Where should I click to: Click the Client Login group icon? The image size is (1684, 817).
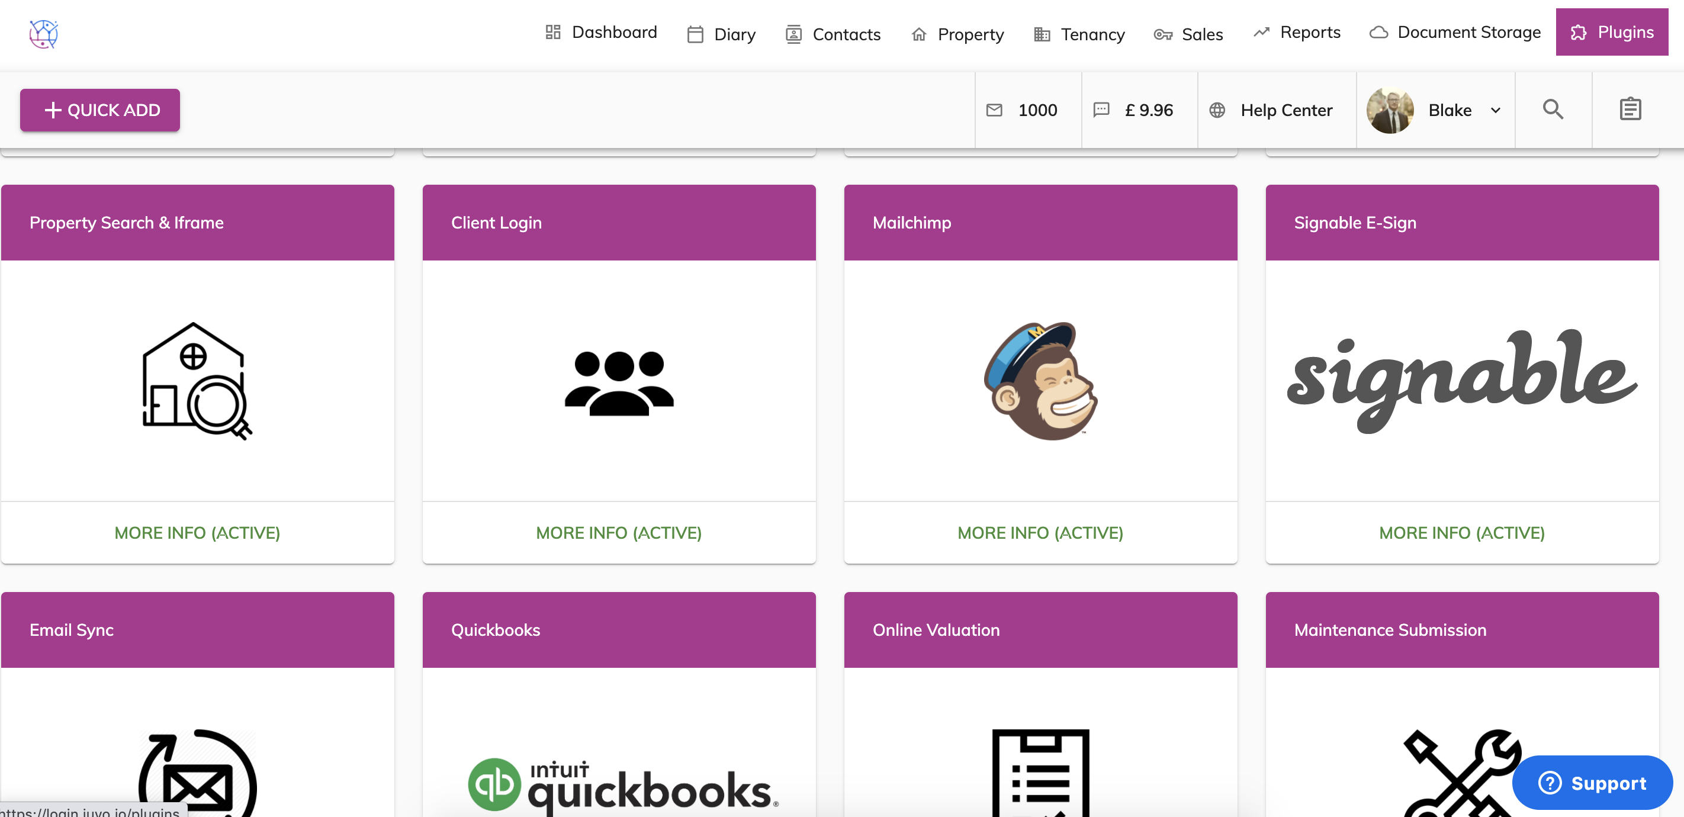(x=620, y=381)
